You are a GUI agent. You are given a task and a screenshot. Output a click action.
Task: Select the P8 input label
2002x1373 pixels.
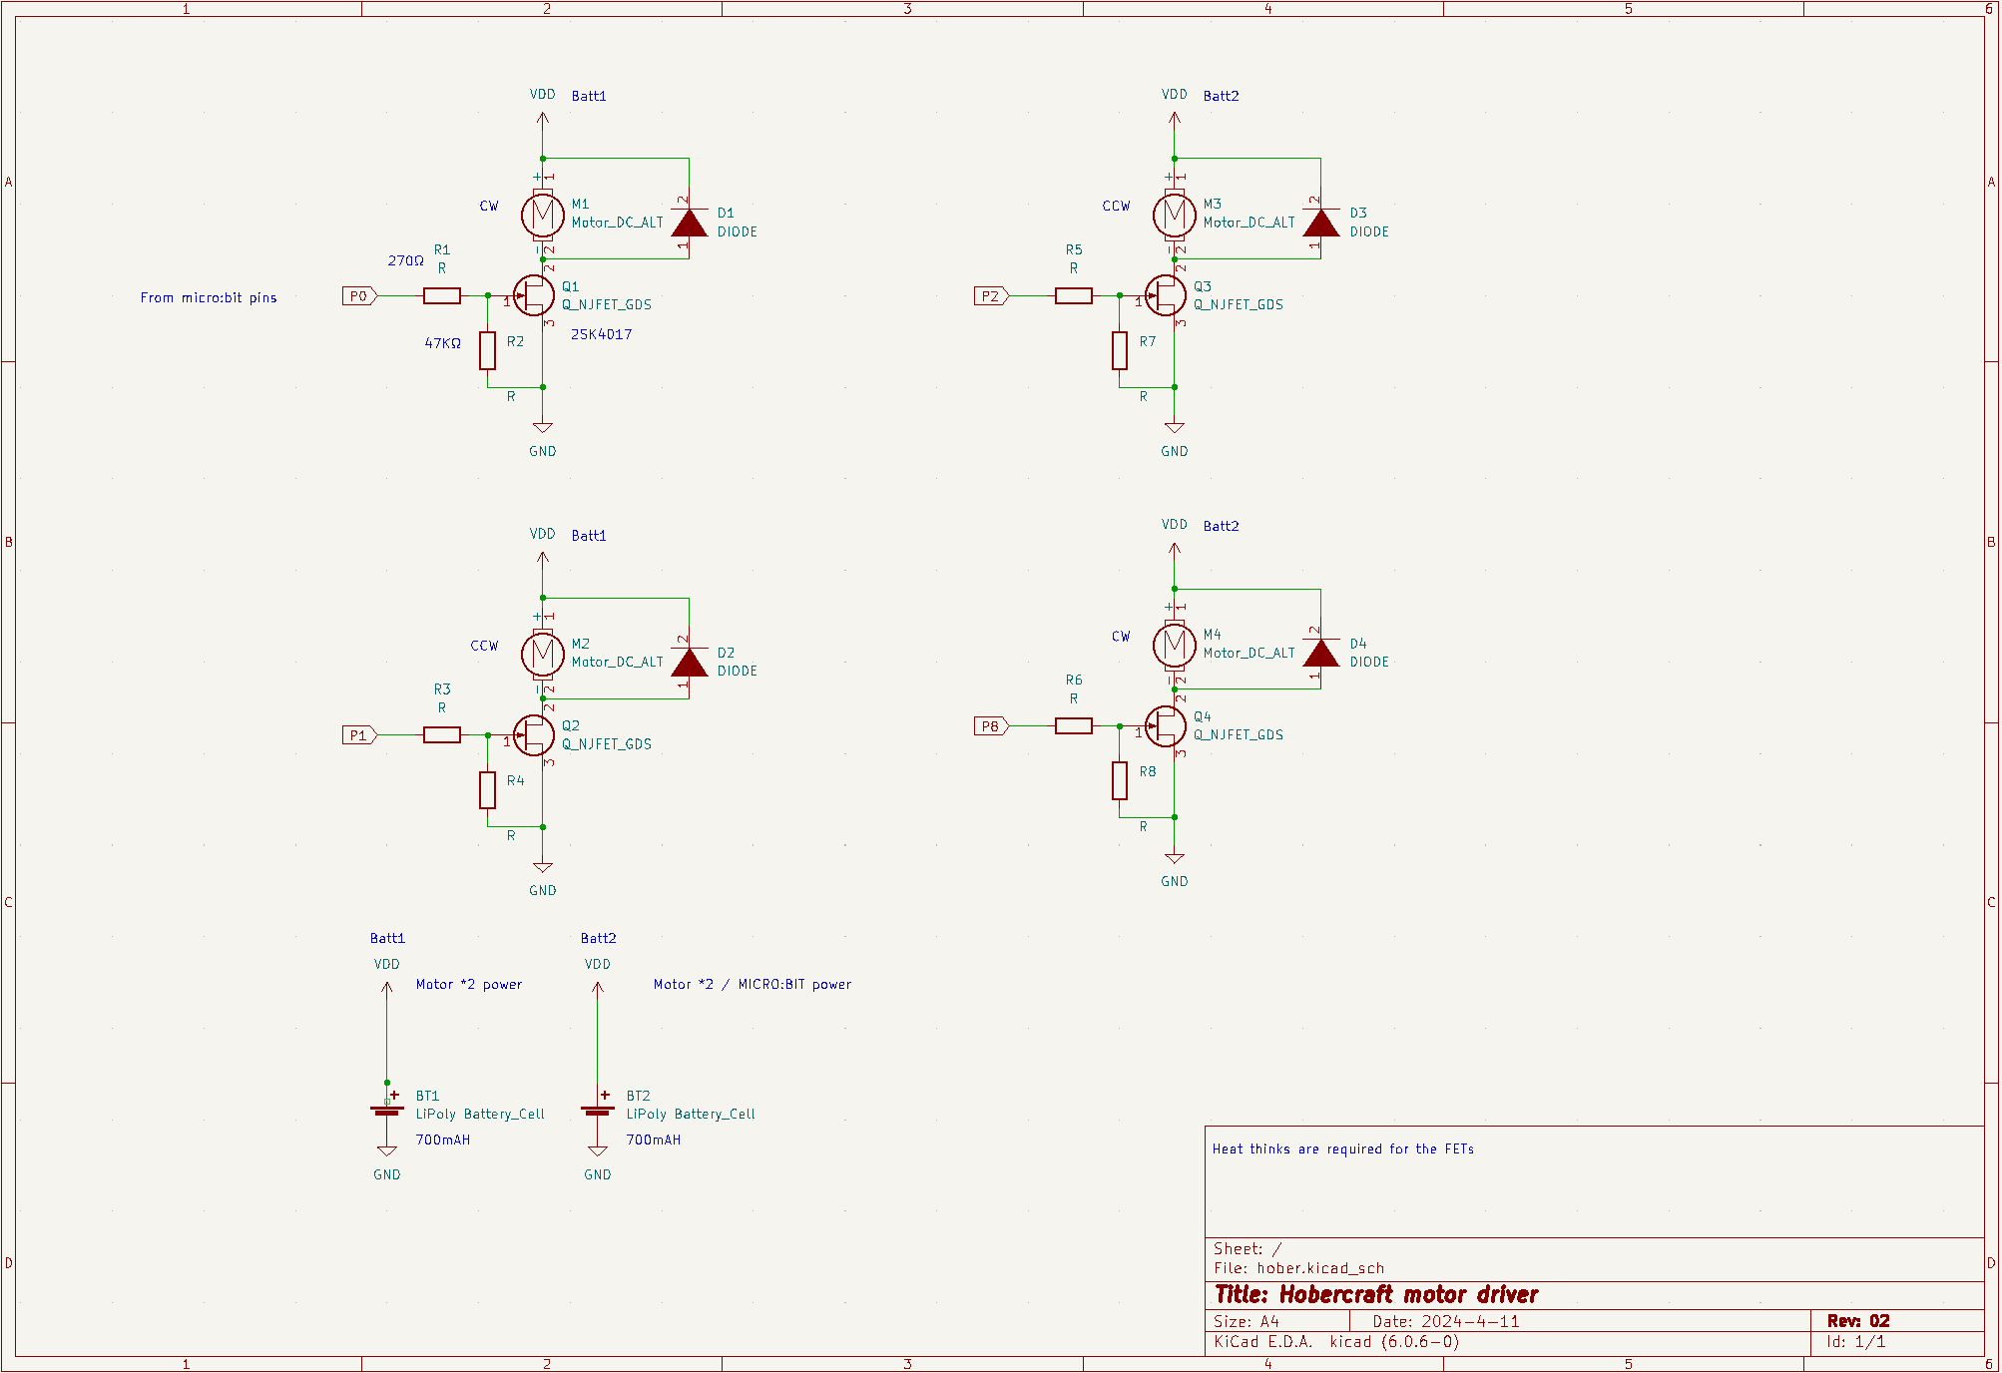(x=991, y=726)
